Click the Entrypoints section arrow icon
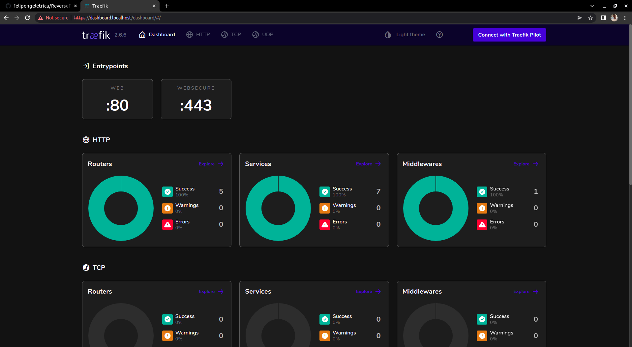Screen dimensions: 632x347 [x=86, y=66]
